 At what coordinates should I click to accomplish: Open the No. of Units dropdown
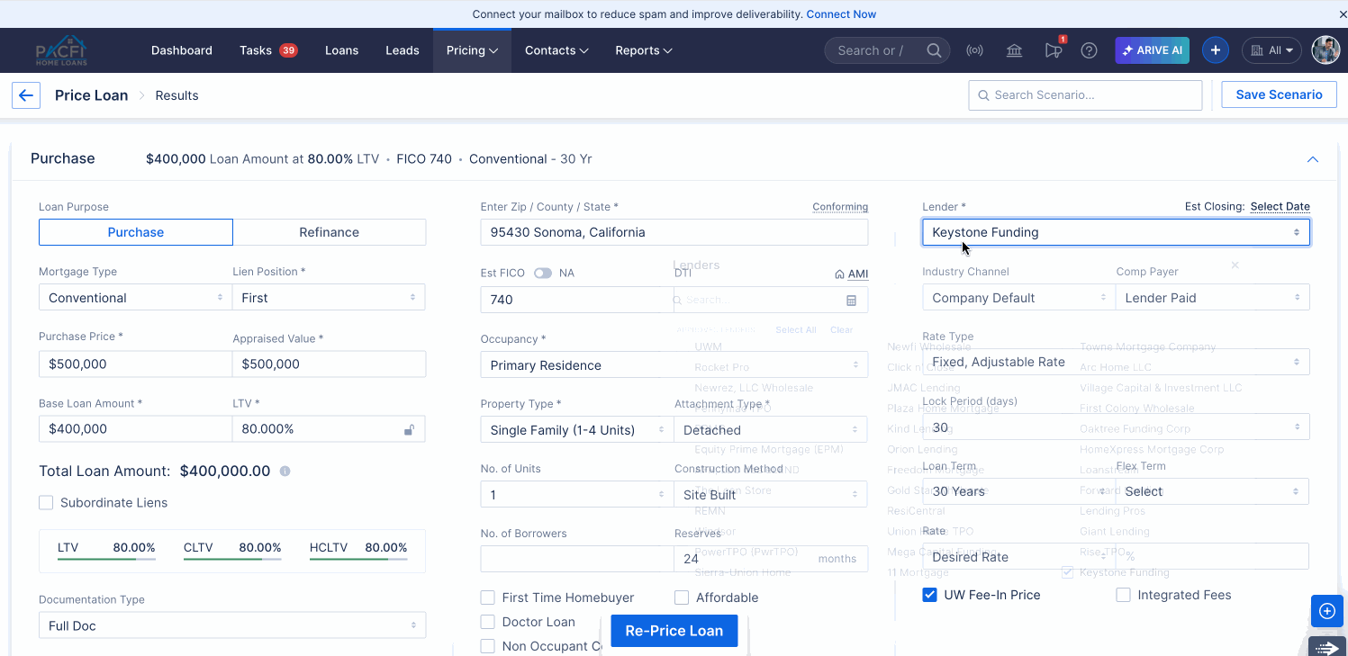click(577, 495)
